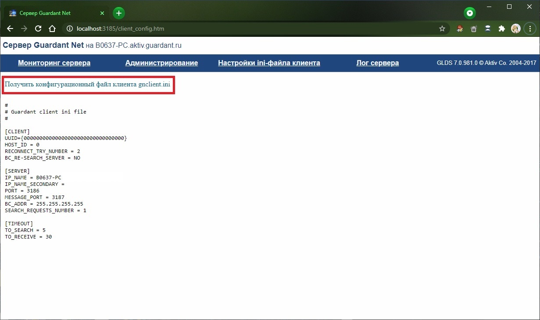Go to the browser home page
The image size is (540, 320).
pos(52,29)
